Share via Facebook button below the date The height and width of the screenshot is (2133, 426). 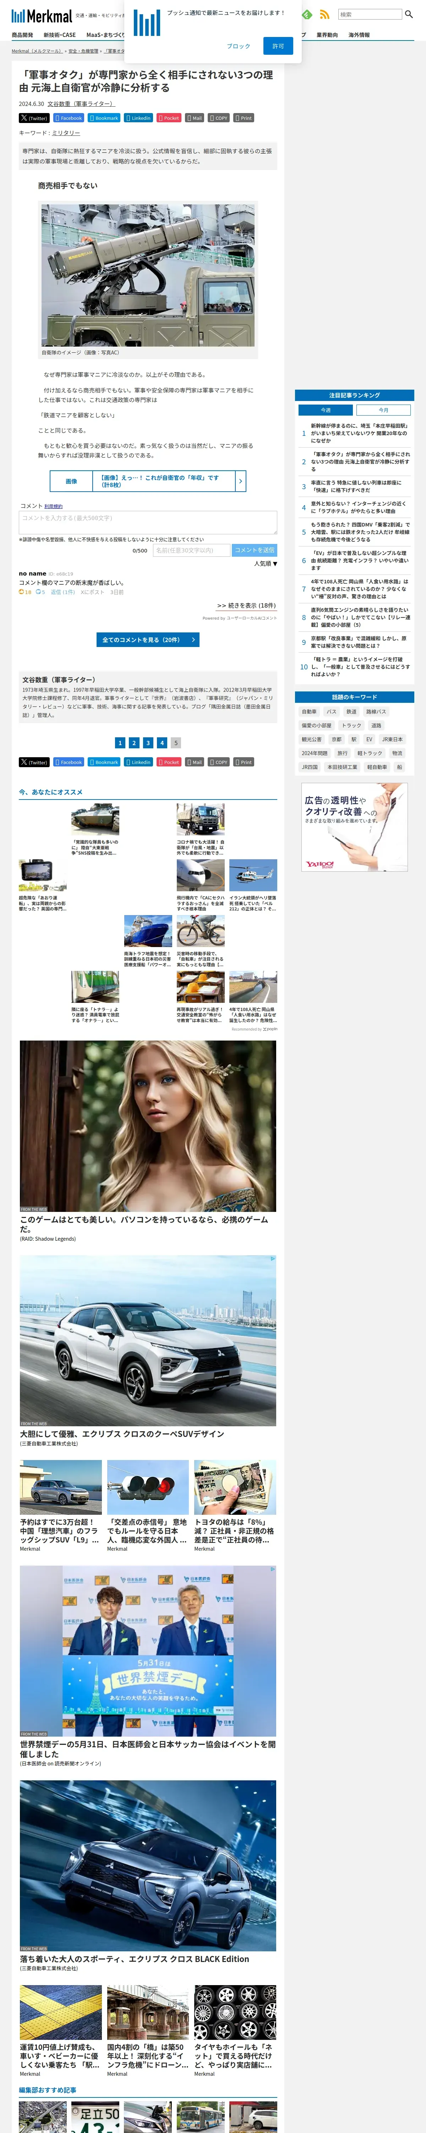(x=69, y=118)
